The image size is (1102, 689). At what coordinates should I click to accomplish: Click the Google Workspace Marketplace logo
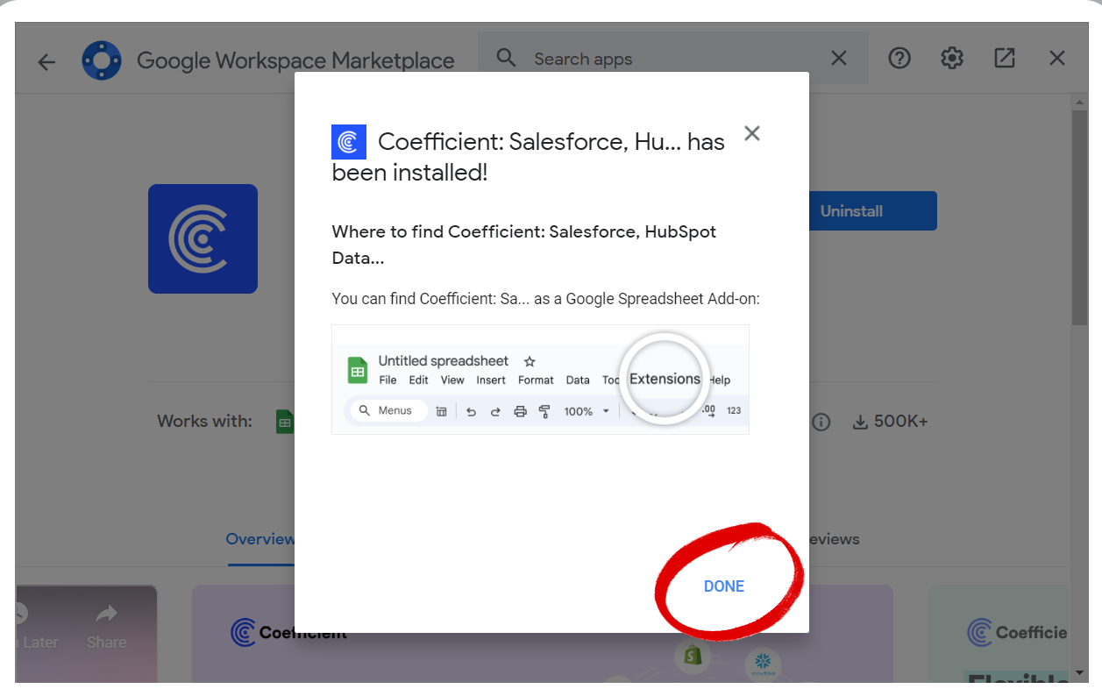[103, 60]
